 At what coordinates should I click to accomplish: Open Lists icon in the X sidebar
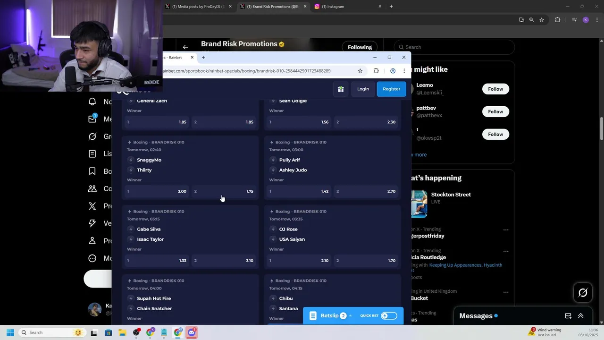pyautogui.click(x=93, y=153)
